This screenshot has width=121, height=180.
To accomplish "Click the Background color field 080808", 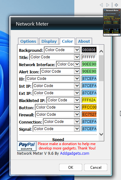I will point(89,50).
